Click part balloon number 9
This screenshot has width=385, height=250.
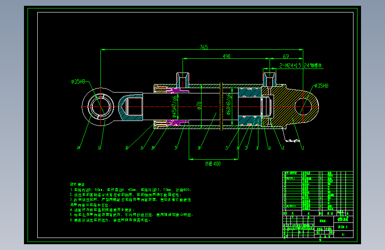pos(176,148)
